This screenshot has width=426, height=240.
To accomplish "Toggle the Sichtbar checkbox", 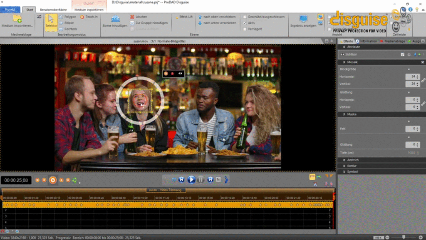I will click(x=402, y=54).
